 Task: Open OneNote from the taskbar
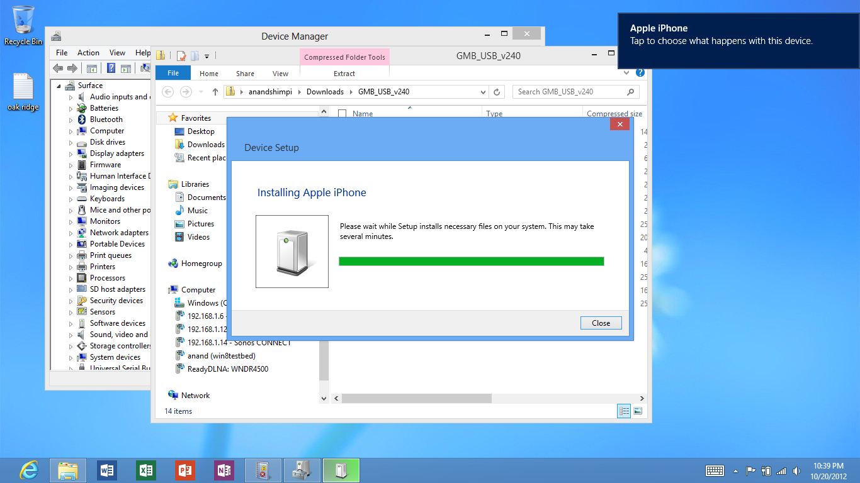click(x=224, y=470)
